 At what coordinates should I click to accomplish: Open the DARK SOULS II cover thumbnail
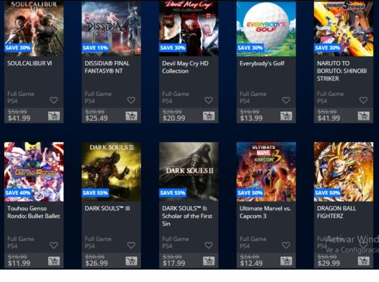(189, 172)
